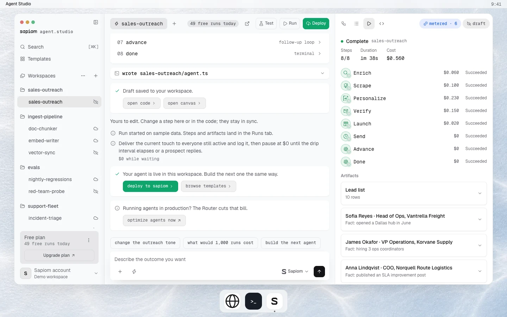This screenshot has height=317, width=507.
Task: Click Upgrade plan
Action: point(59,255)
